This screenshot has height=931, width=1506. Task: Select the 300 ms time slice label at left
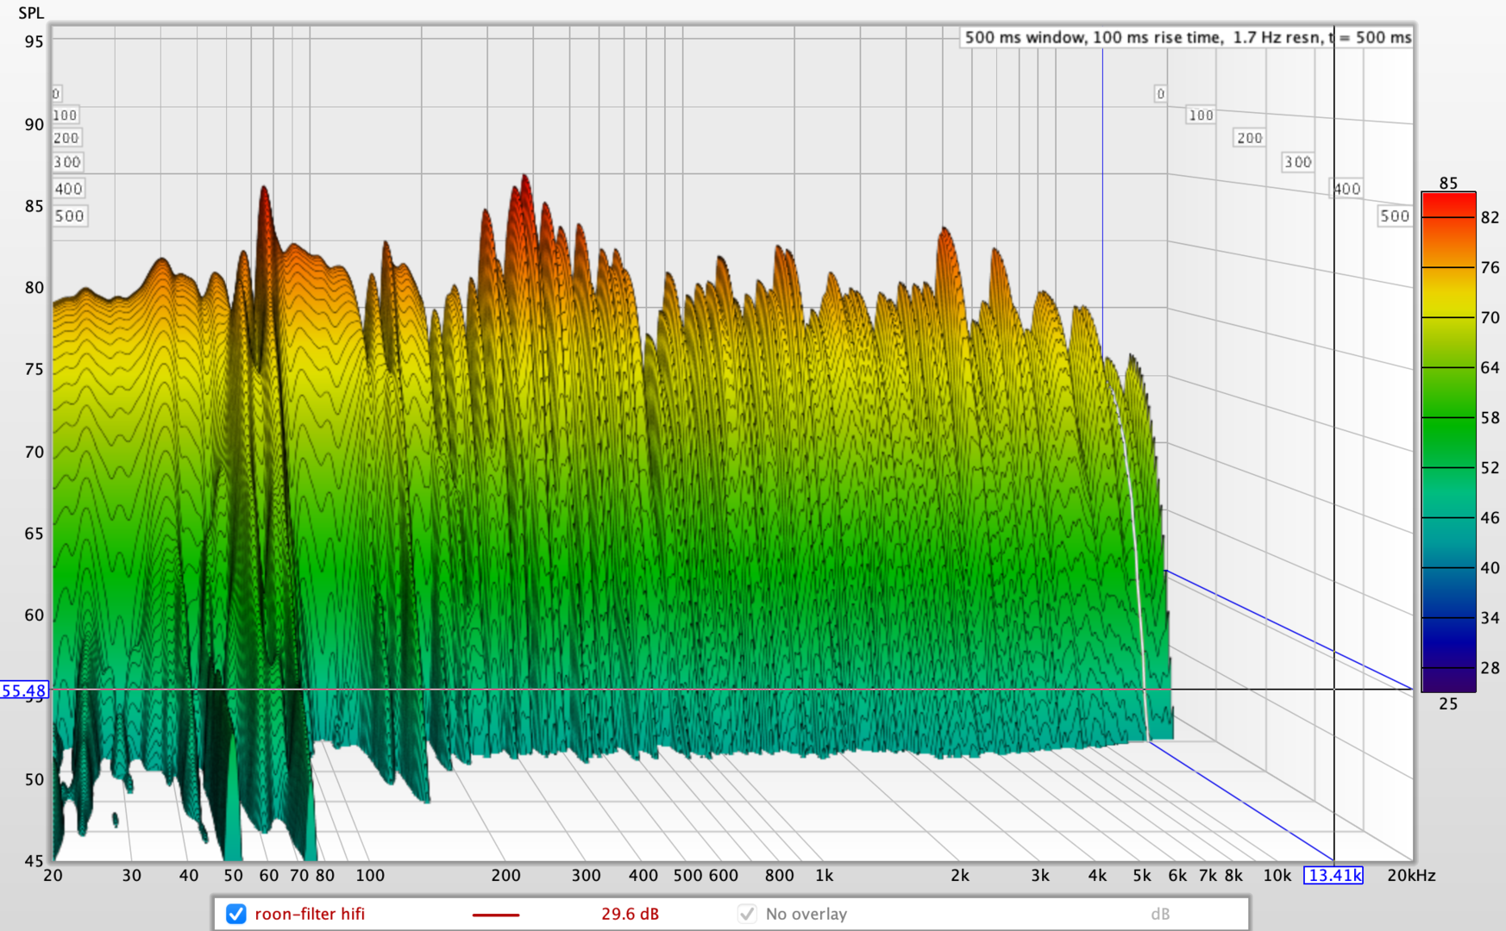click(66, 162)
